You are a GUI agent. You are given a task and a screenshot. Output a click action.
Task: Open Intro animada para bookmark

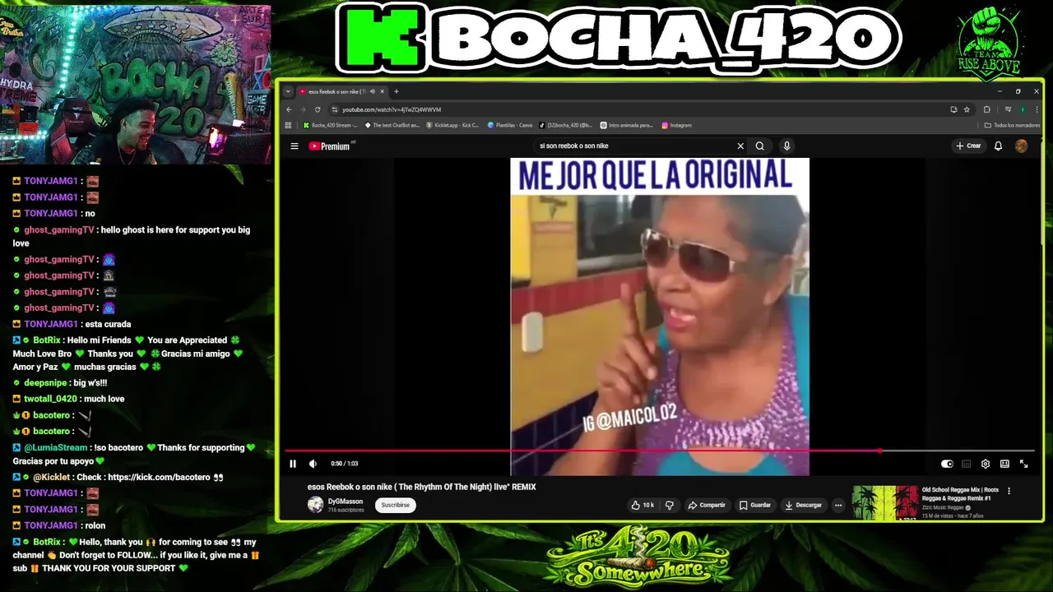[x=627, y=126]
